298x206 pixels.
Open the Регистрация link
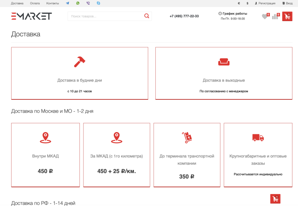coord(265,3)
